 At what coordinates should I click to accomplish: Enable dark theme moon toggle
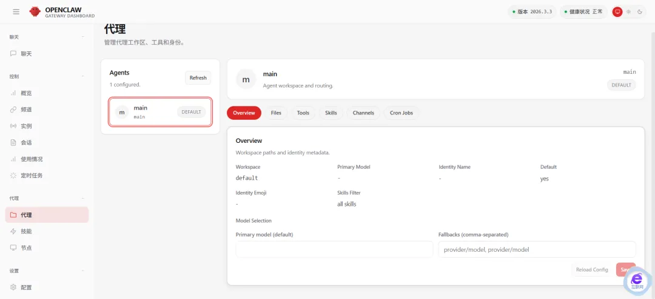(639, 11)
